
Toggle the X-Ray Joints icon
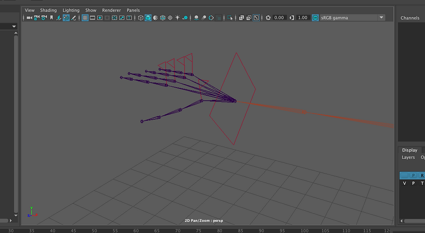coord(256,18)
